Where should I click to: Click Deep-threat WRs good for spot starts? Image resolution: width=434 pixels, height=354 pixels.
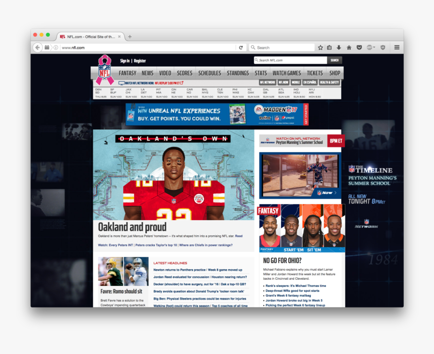coord(292,290)
